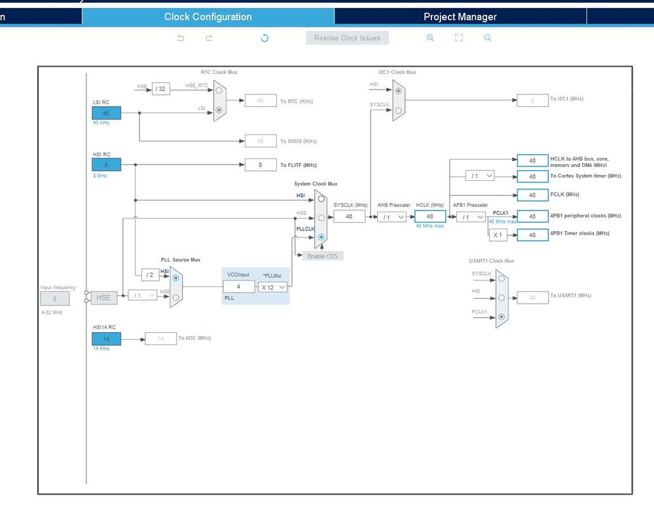The image size is (654, 505).
Task: Select LSI in RTC Clock Mux
Action: coord(219,110)
